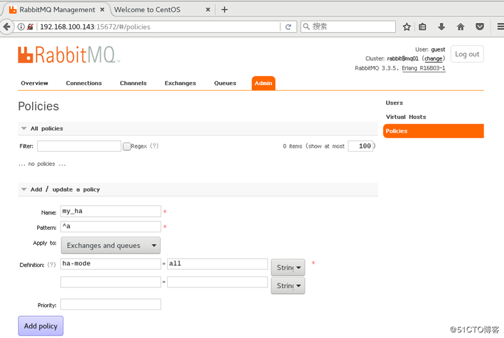
Task: Click the policy Name field containing my_ha
Action: pos(111,211)
